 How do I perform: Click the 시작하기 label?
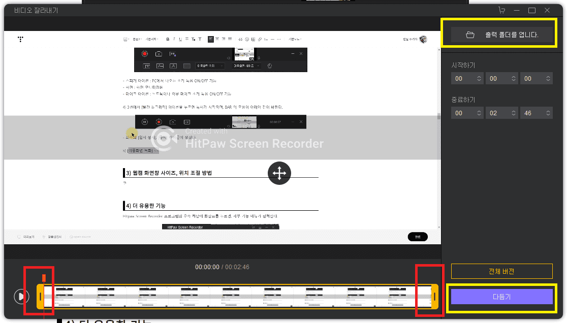point(463,66)
